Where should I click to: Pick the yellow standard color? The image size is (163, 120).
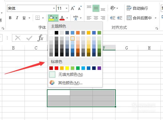67,68
